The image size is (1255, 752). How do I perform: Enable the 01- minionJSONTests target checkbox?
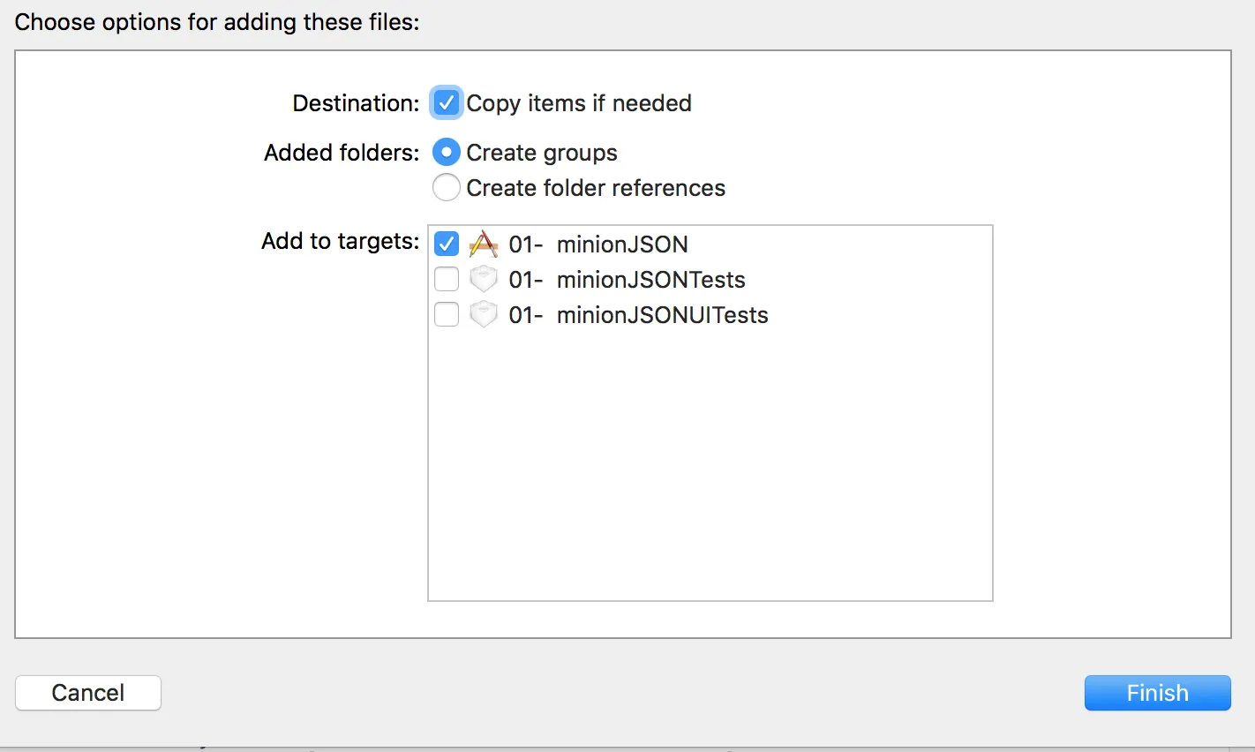coord(447,279)
